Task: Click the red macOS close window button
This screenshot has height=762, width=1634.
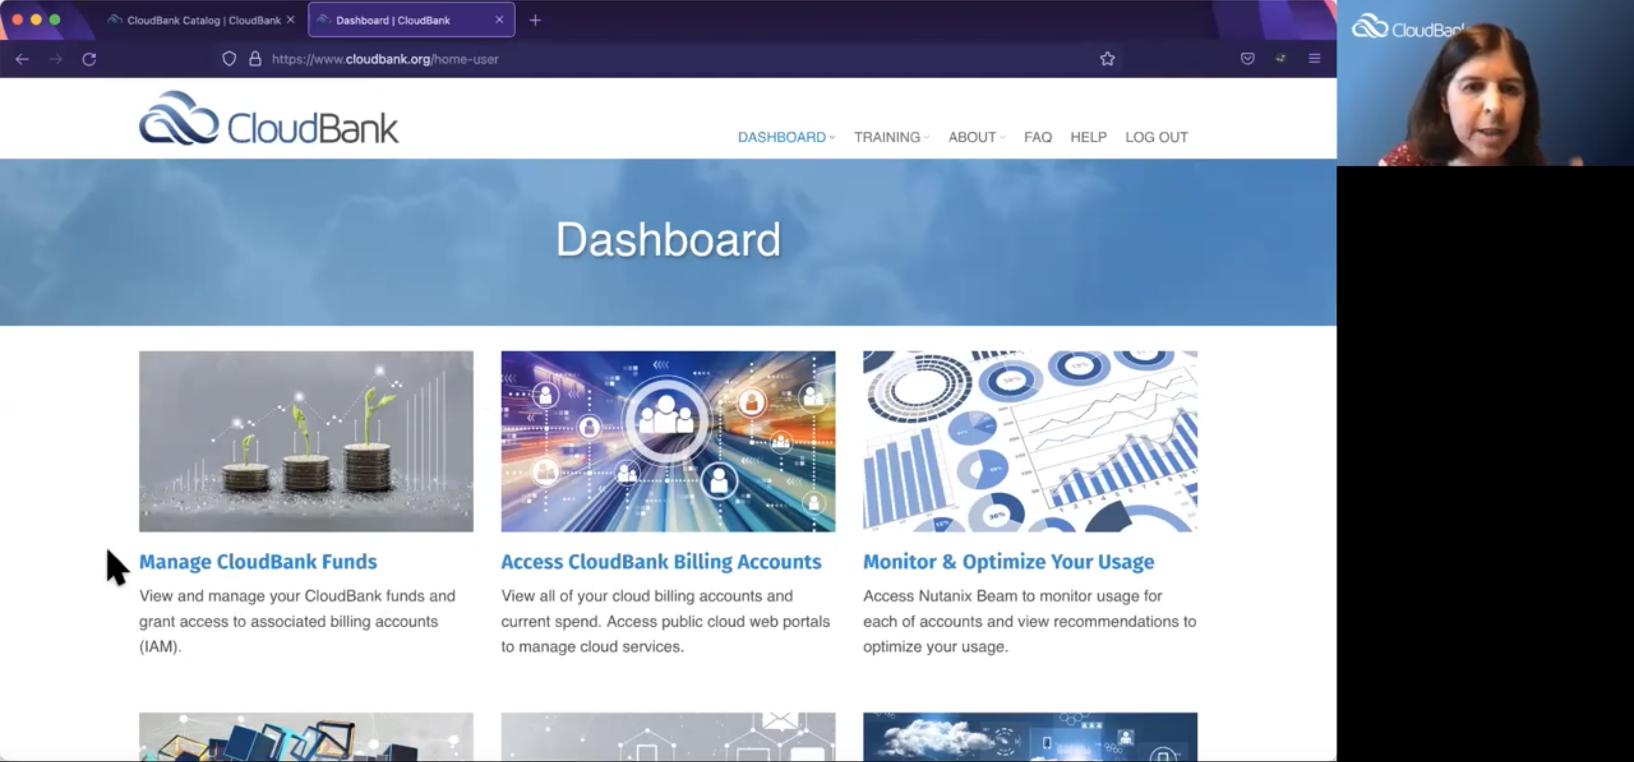Action: coord(18,20)
